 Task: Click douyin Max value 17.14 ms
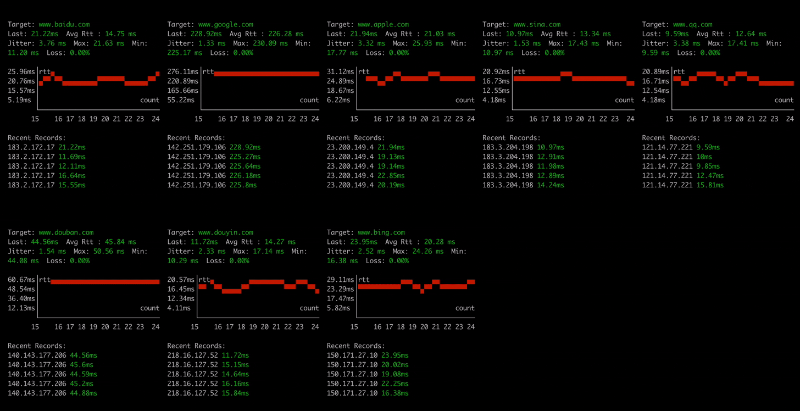click(268, 251)
